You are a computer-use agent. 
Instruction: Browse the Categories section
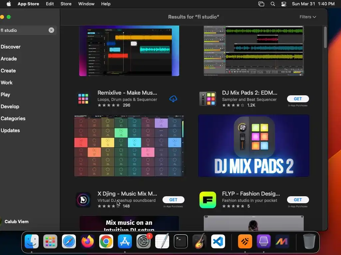click(13, 119)
